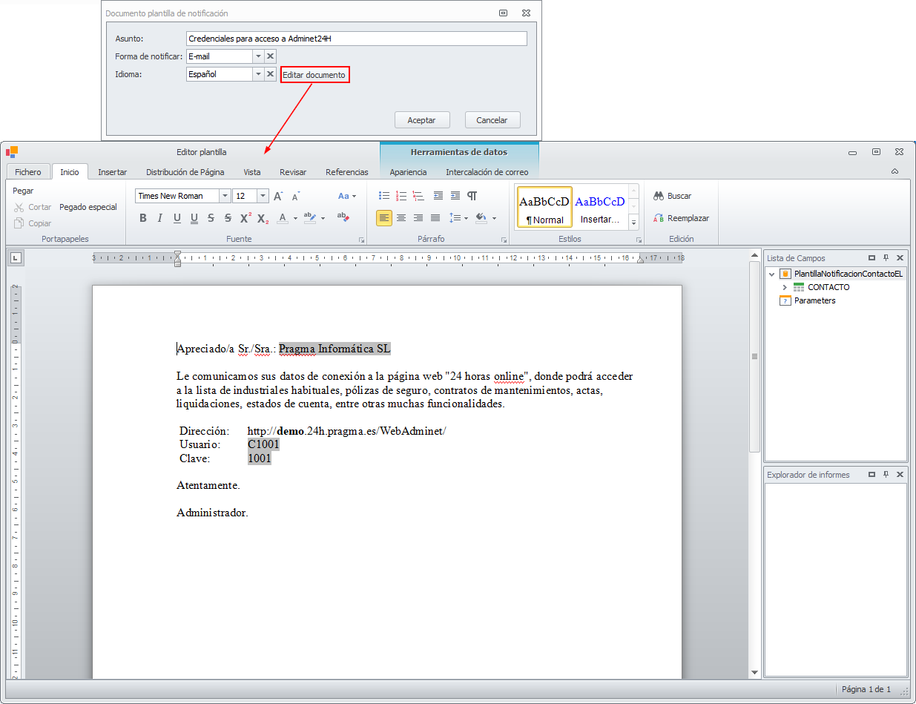Collapse the PlantillaNotificacionContactoEL node

point(771,274)
